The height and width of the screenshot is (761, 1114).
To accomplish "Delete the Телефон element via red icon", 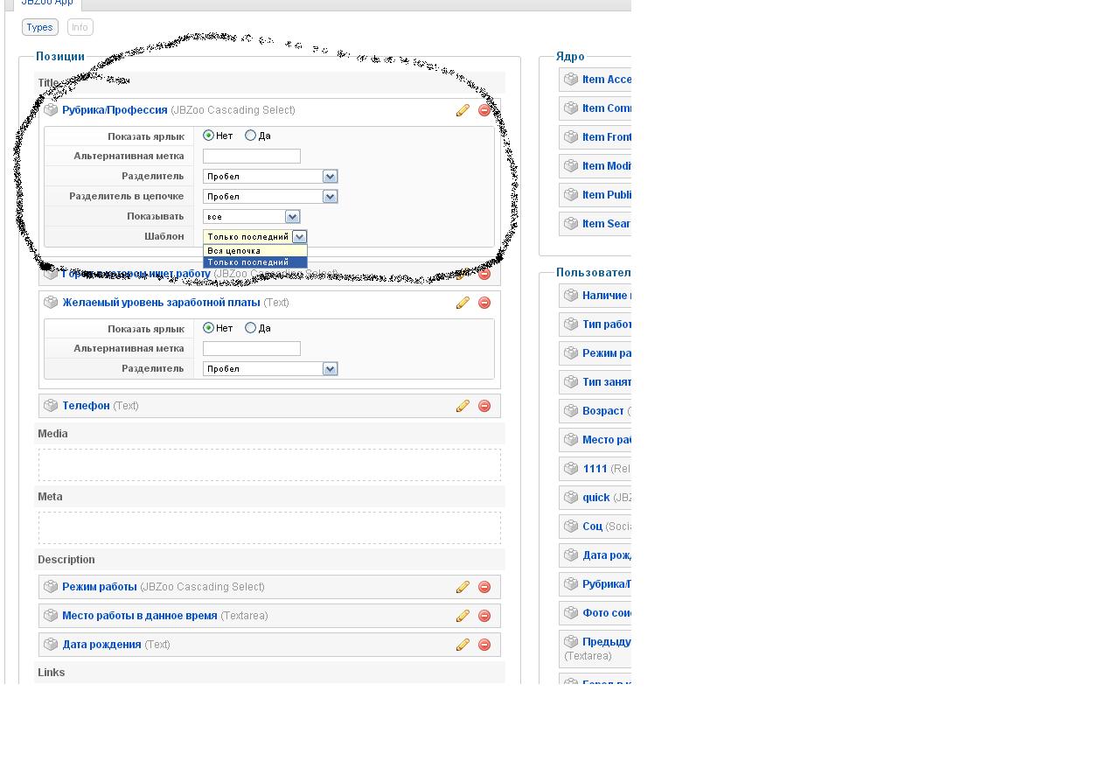I will click(x=484, y=406).
